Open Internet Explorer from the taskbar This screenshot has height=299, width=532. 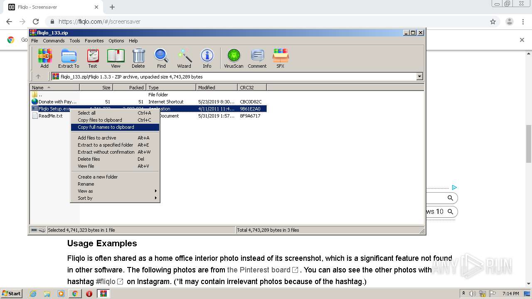pos(33,294)
